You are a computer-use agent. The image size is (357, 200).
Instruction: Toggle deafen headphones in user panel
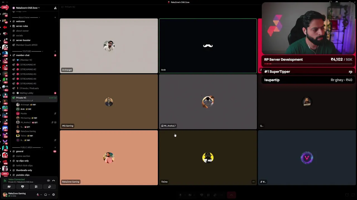(x=45, y=194)
